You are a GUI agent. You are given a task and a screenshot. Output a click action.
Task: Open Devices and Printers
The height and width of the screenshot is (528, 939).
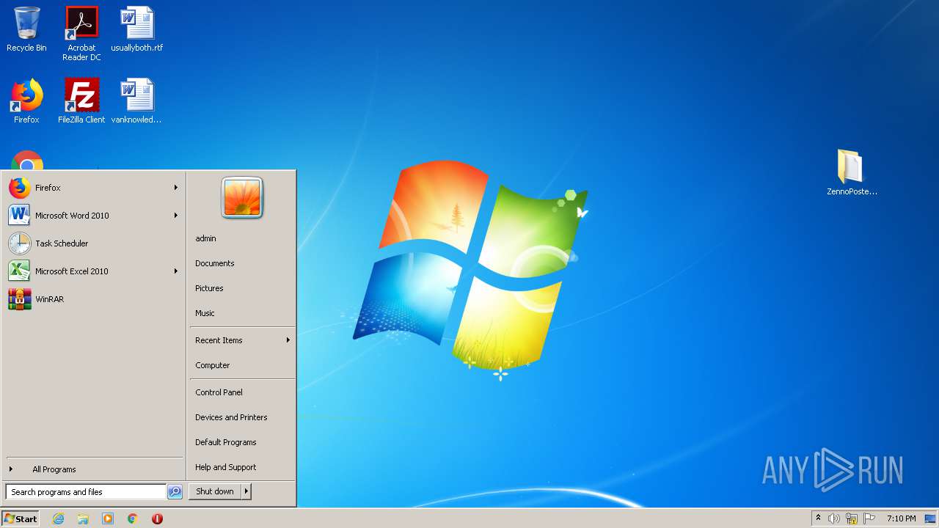click(242, 417)
